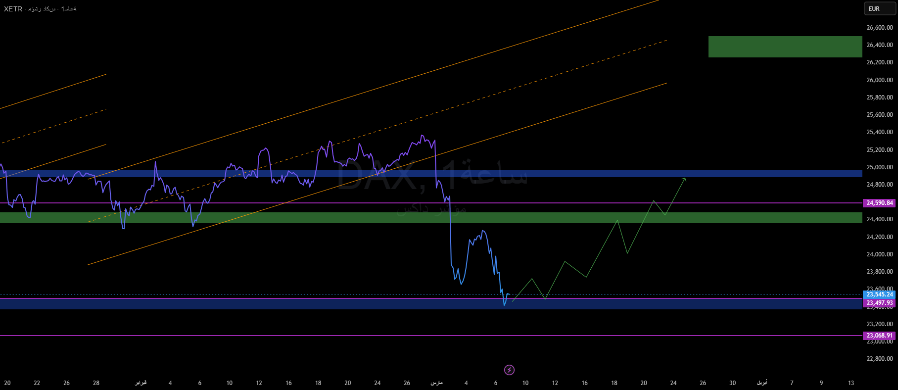This screenshot has height=390, width=898.
Task: Click the مارس month label on time axis
Action: click(x=436, y=383)
